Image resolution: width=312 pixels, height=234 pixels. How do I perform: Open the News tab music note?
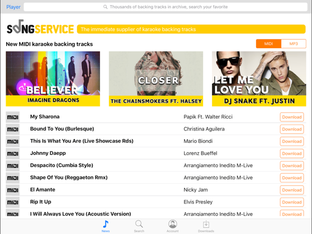click(x=106, y=224)
